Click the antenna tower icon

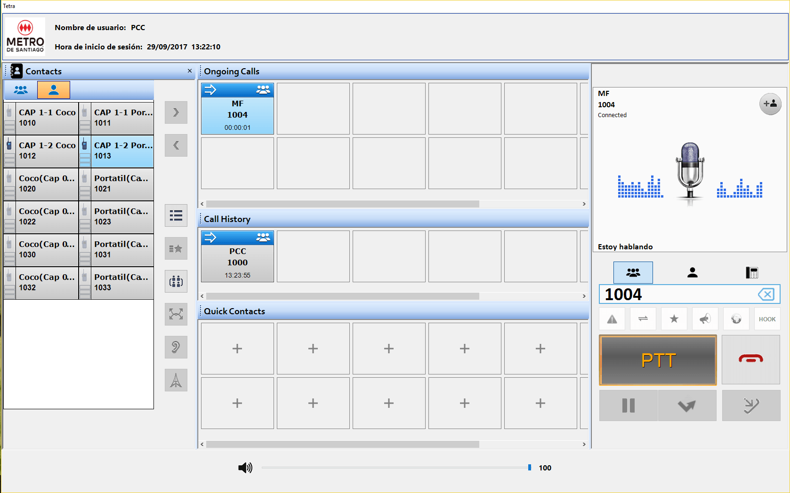pos(176,380)
